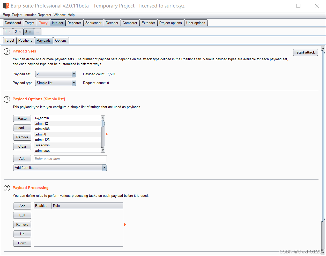Viewport: 326px width, 256px height.
Task: Switch to the Project options tab
Action: [171, 23]
